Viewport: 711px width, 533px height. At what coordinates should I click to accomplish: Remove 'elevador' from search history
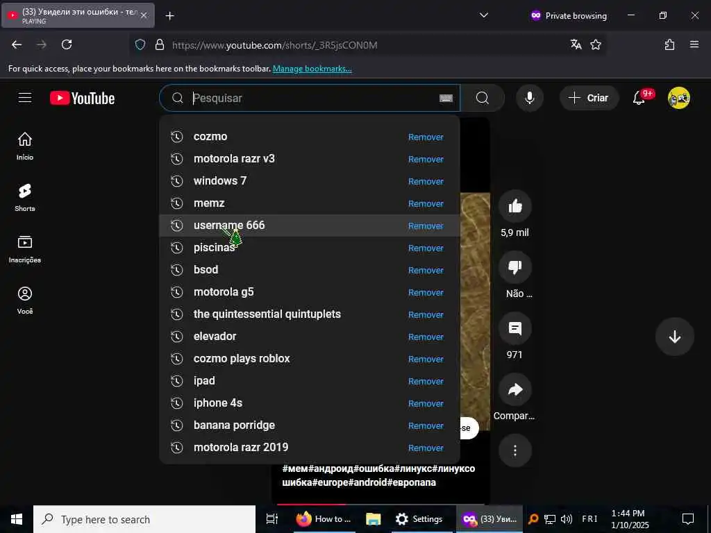pos(426,337)
